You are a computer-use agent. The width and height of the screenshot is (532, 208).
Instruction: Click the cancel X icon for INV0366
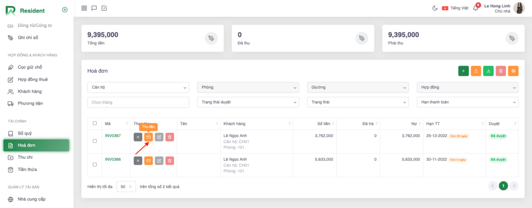[x=138, y=161]
